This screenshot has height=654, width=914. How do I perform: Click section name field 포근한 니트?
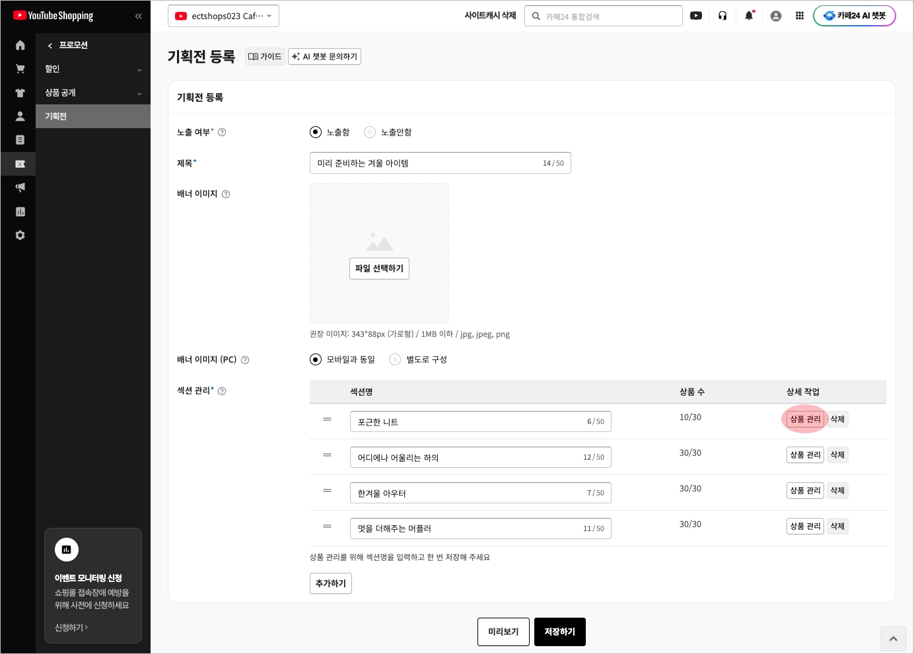(481, 421)
